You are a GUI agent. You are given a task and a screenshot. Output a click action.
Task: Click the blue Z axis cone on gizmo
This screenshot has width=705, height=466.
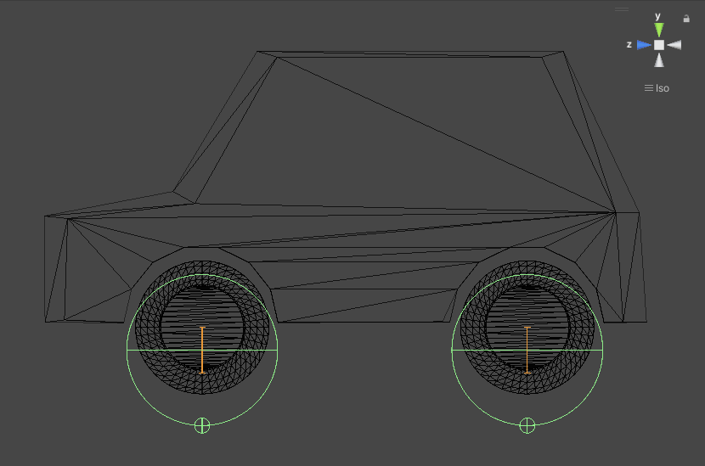(644, 44)
